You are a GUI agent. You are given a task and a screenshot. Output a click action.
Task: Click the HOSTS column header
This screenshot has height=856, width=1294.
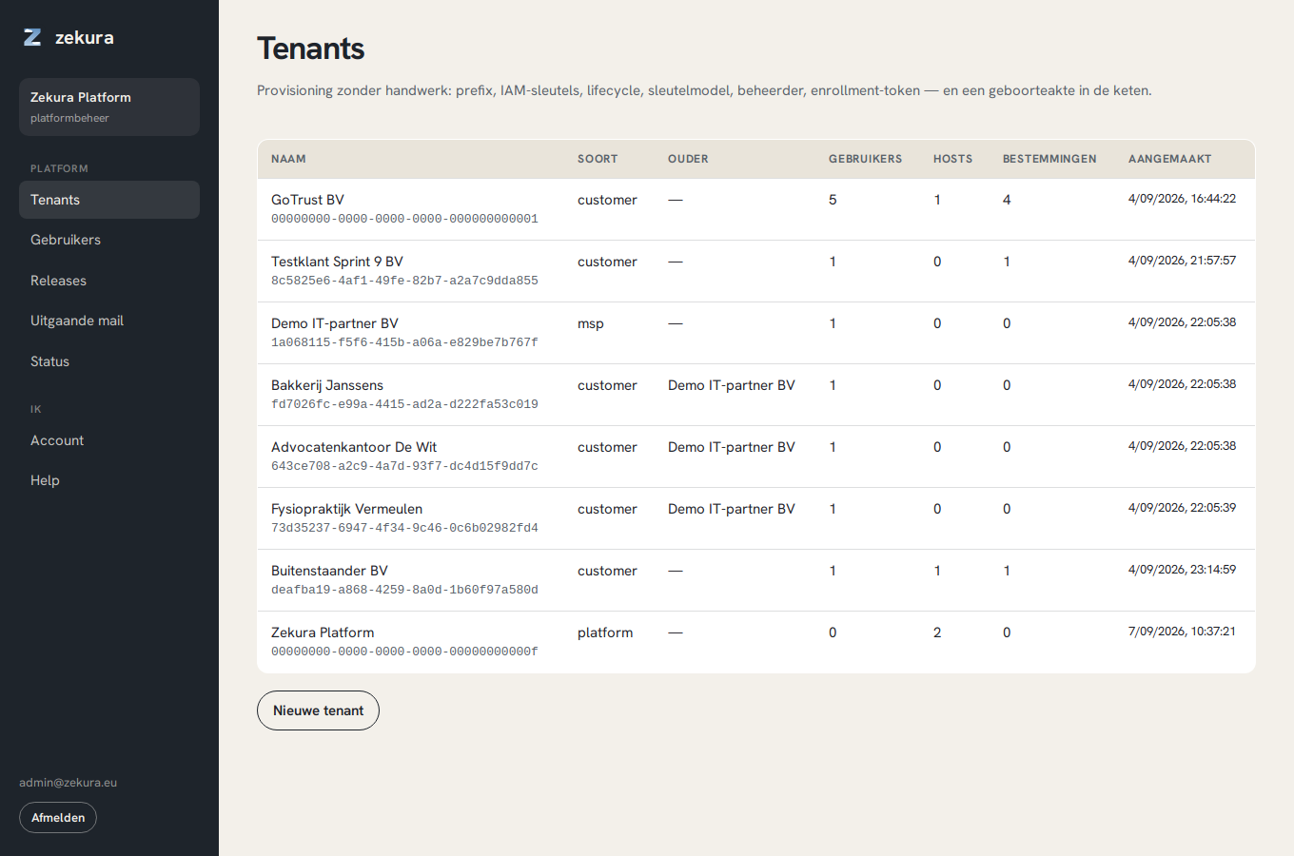(952, 159)
